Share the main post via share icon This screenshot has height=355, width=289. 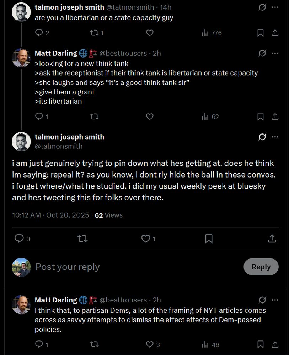(x=272, y=239)
